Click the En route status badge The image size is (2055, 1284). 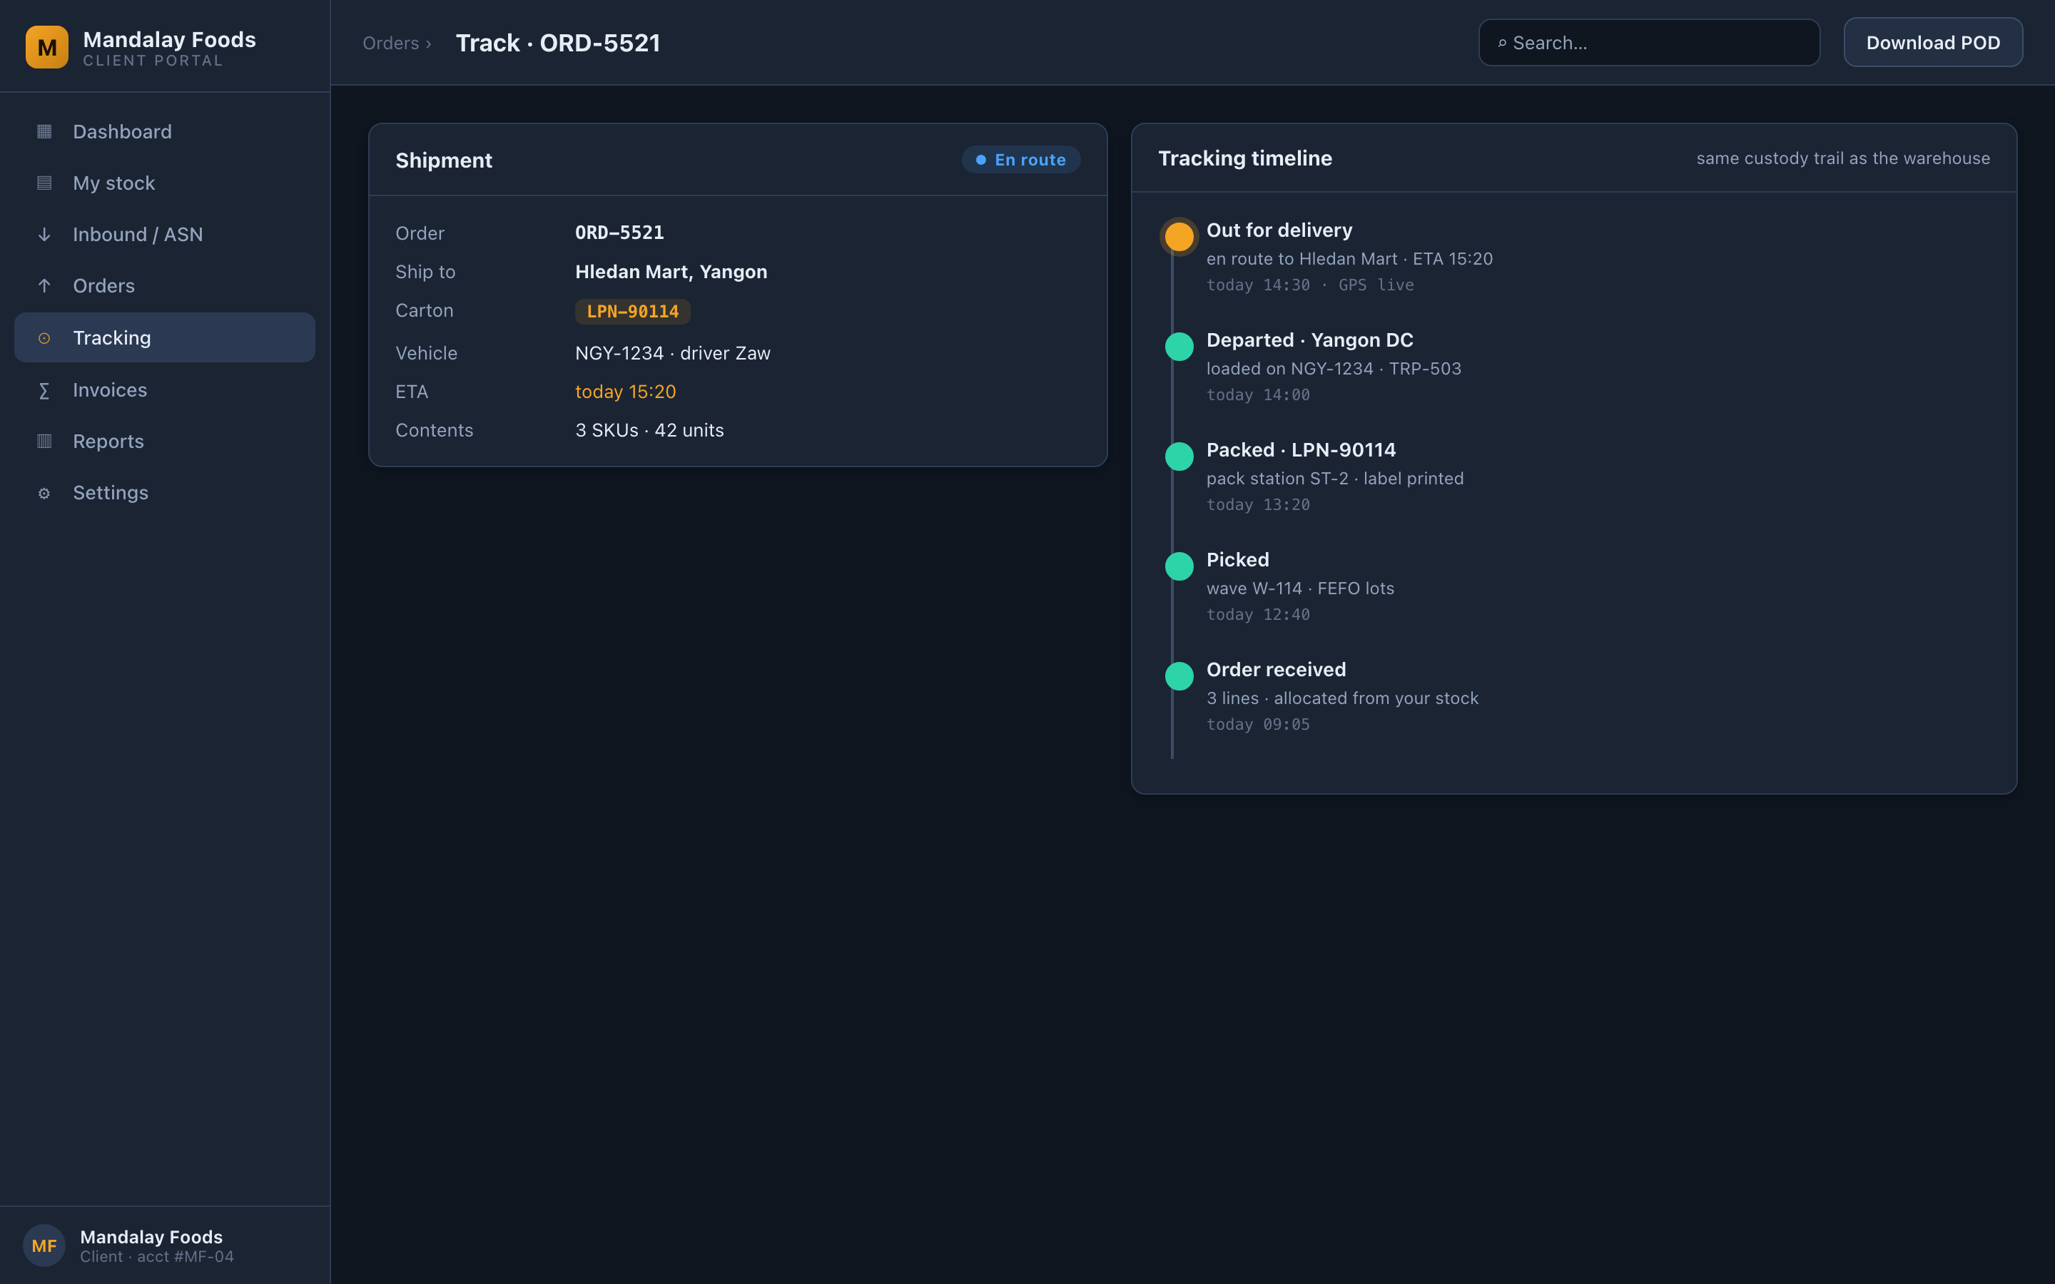tap(1020, 160)
